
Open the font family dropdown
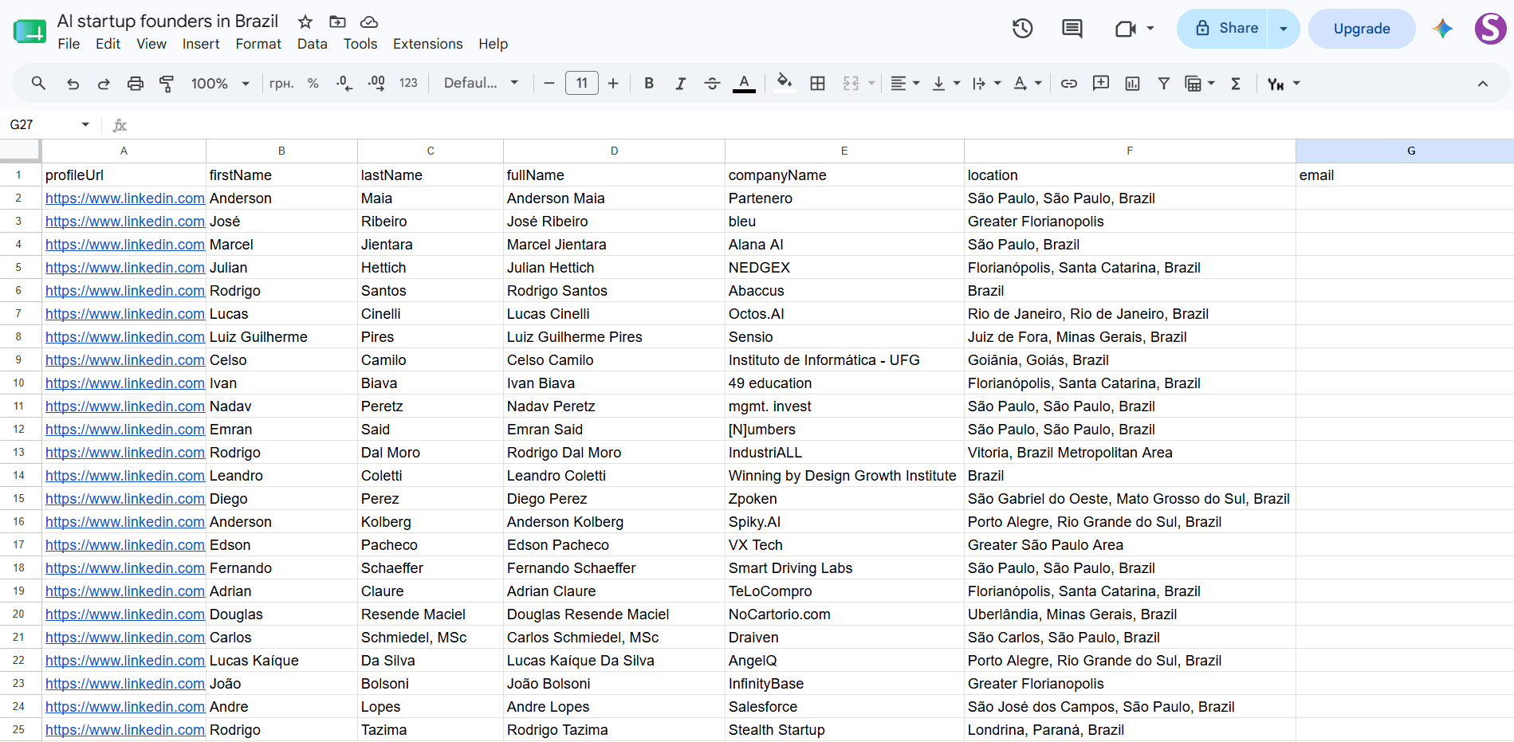coord(481,84)
